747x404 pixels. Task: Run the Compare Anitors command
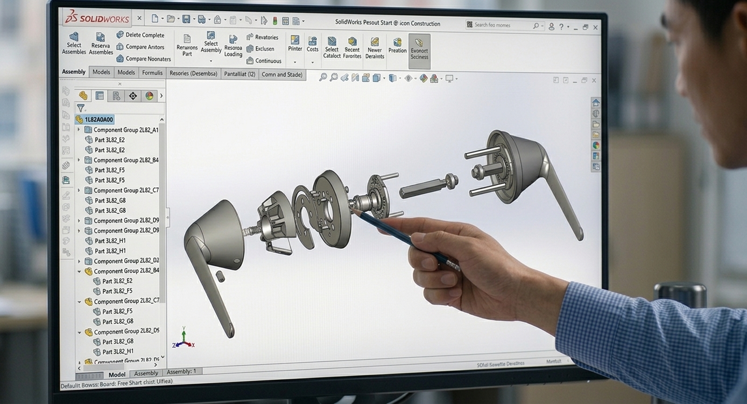click(140, 47)
